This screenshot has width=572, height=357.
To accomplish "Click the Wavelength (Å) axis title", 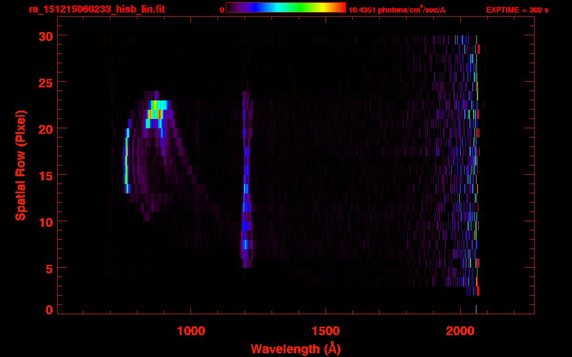I will (296, 349).
